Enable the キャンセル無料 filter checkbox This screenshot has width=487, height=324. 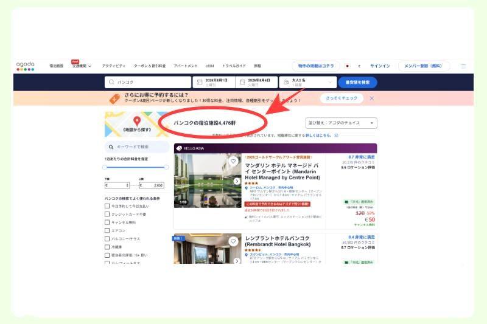click(x=107, y=222)
